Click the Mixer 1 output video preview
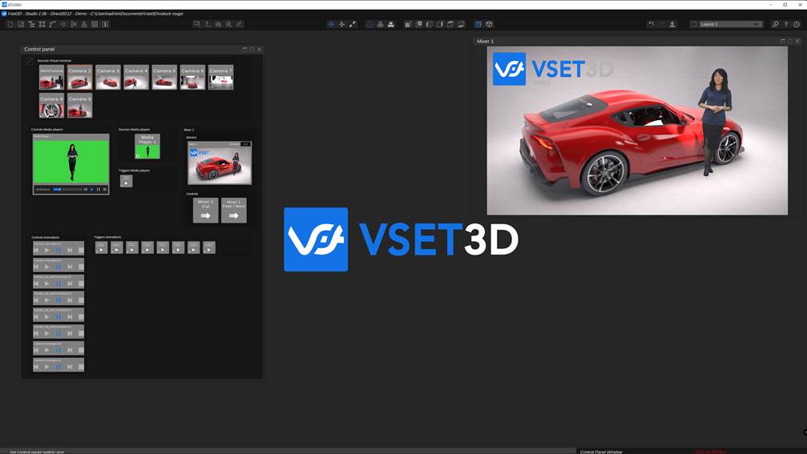This screenshot has height=454, width=807. click(637, 131)
